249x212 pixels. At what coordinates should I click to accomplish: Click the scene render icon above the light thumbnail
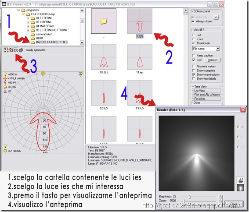coord(240,180)
